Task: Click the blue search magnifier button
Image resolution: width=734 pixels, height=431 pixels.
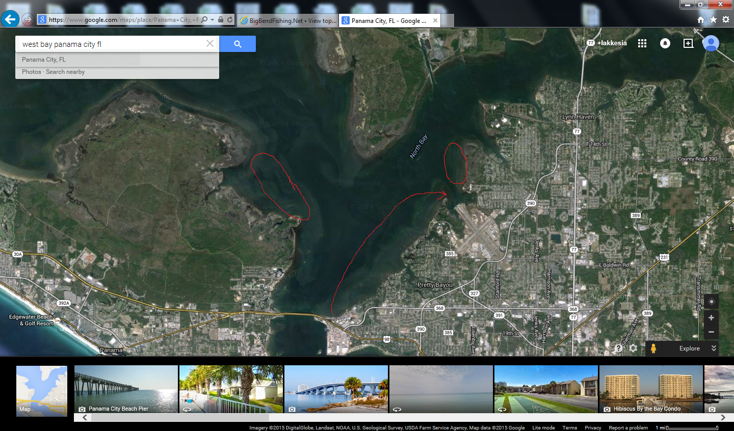Action: 238,44
